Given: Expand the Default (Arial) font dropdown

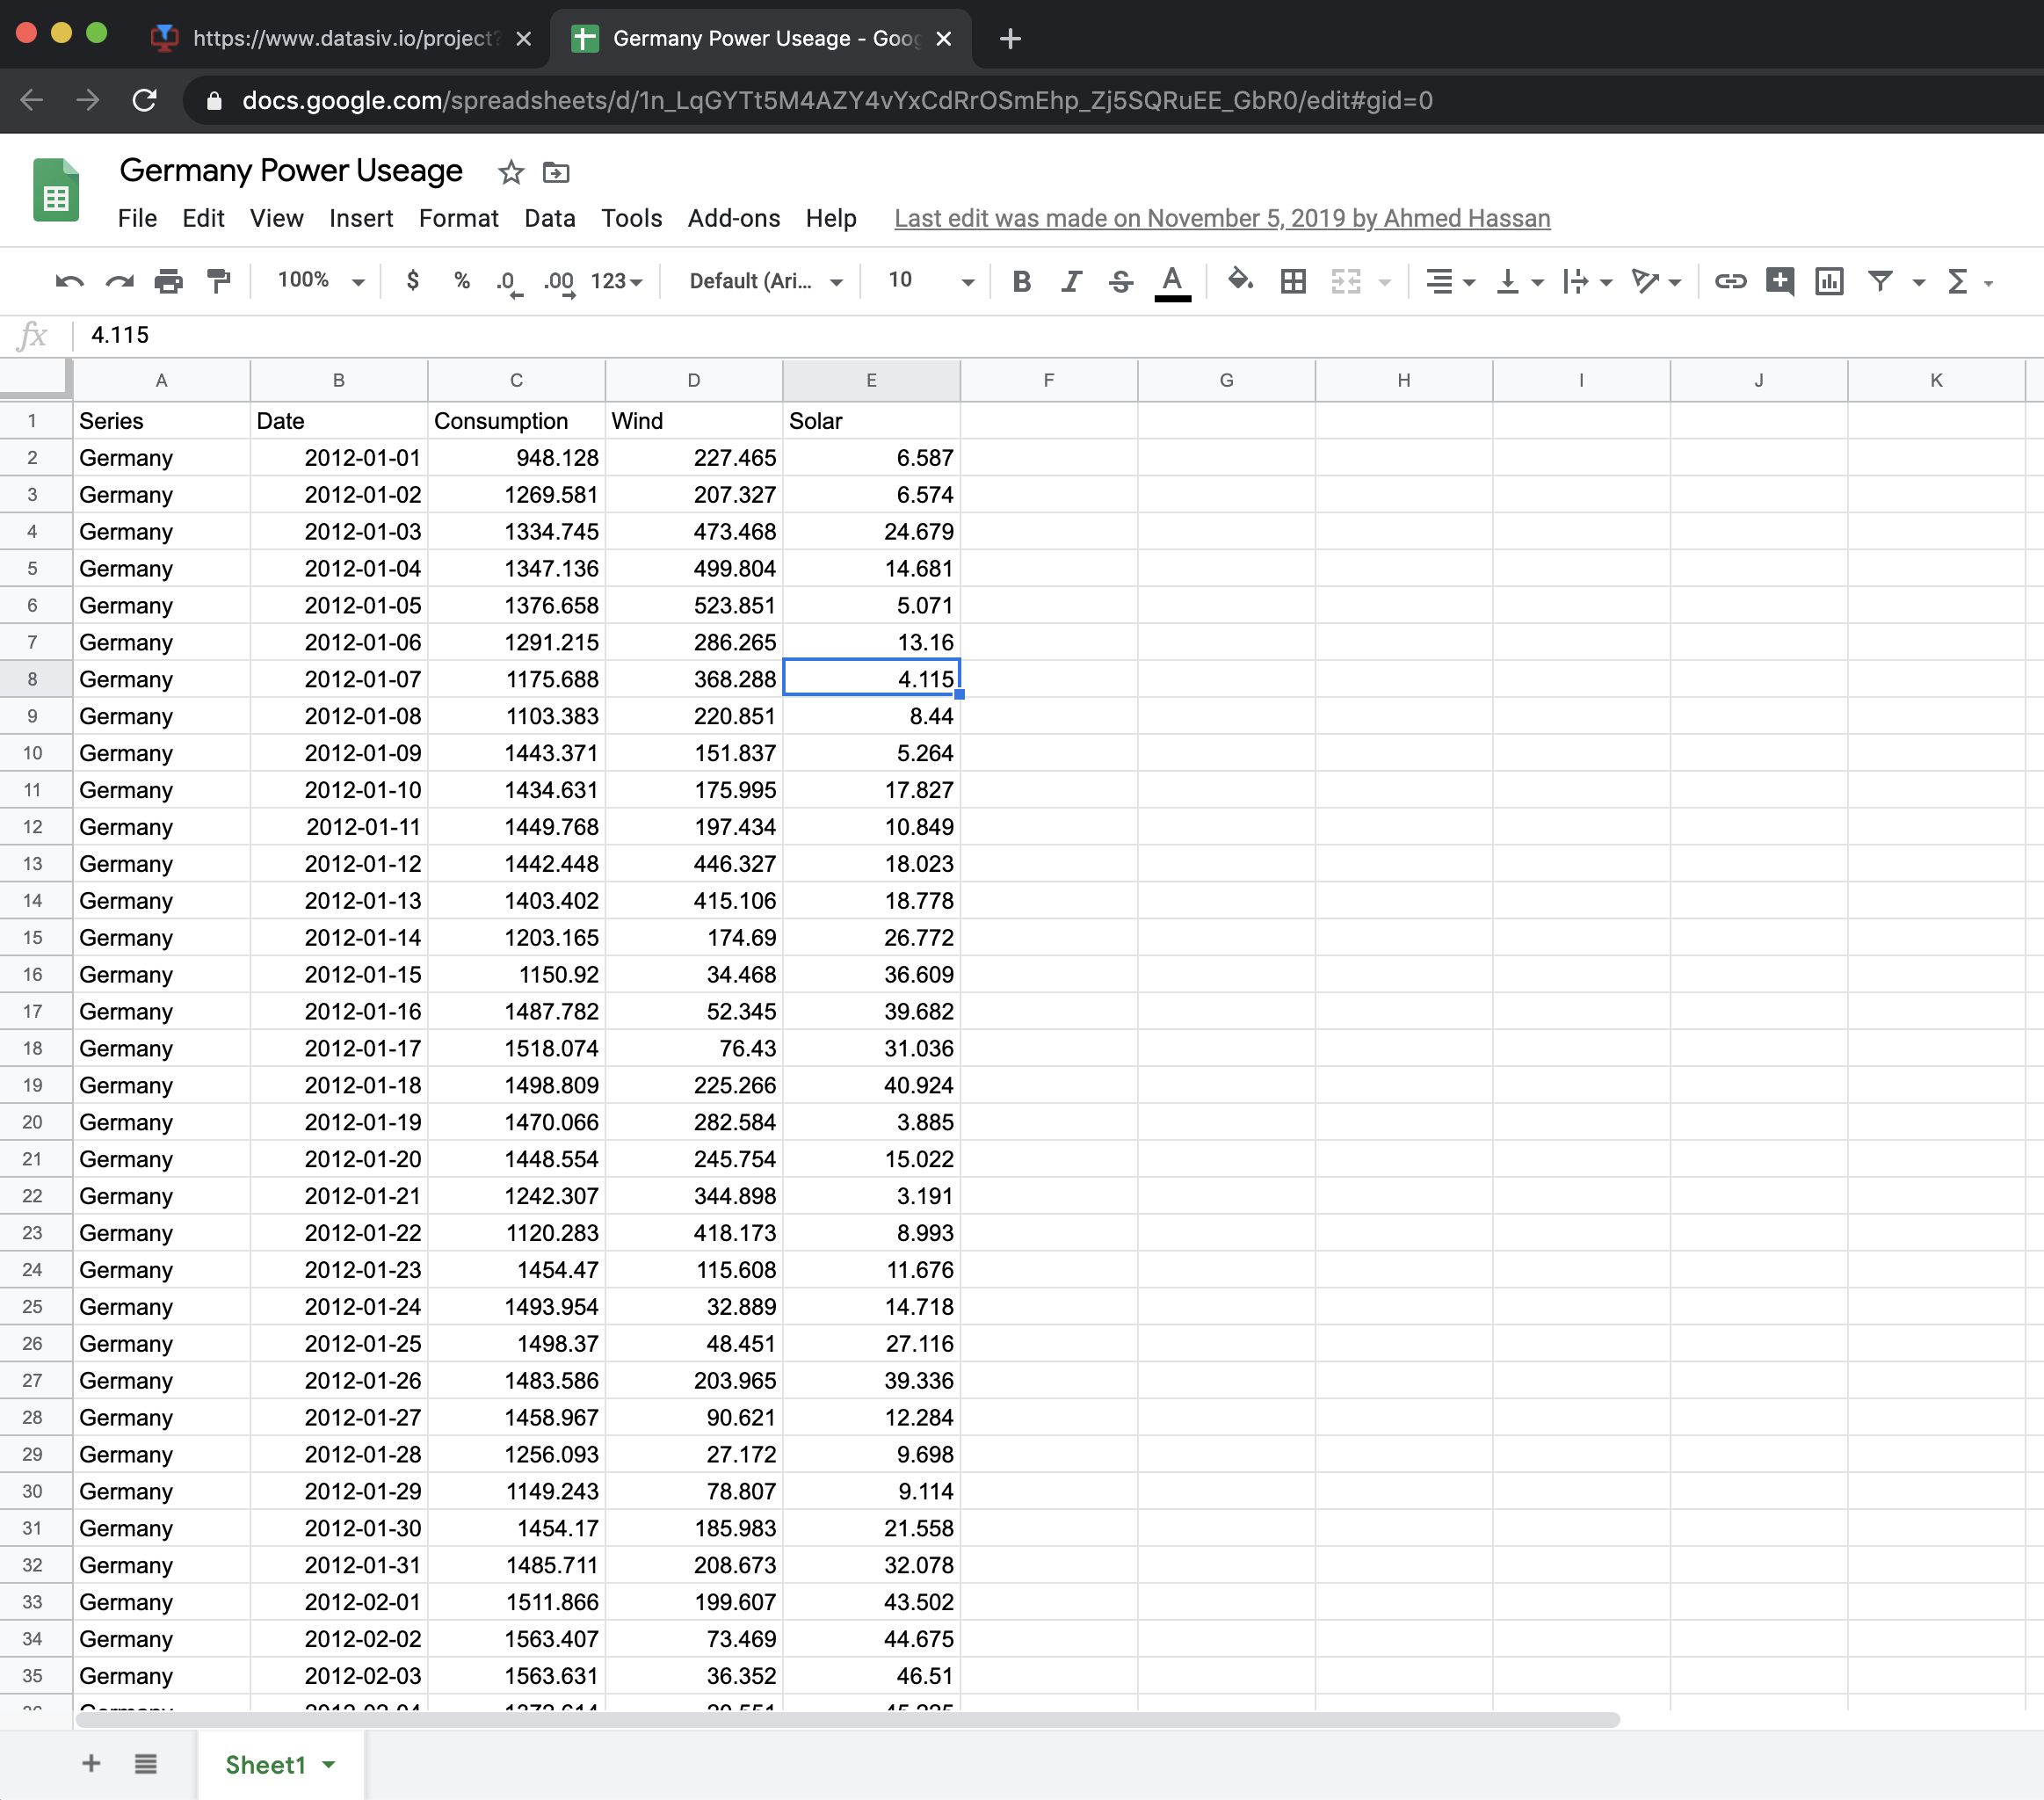Looking at the screenshot, I should 765,281.
